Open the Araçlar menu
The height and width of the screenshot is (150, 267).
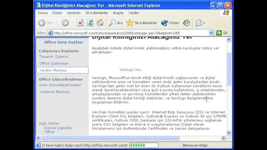(118, 13)
